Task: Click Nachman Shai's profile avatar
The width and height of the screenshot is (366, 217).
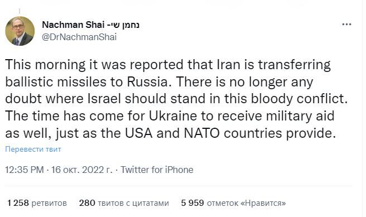Action: tap(20, 31)
